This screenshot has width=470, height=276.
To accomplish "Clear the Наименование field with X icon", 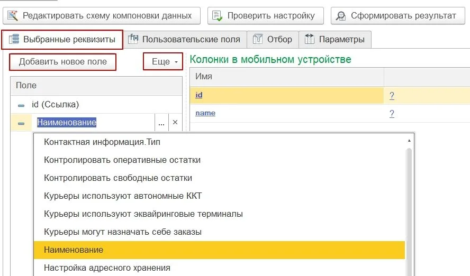I will point(175,123).
